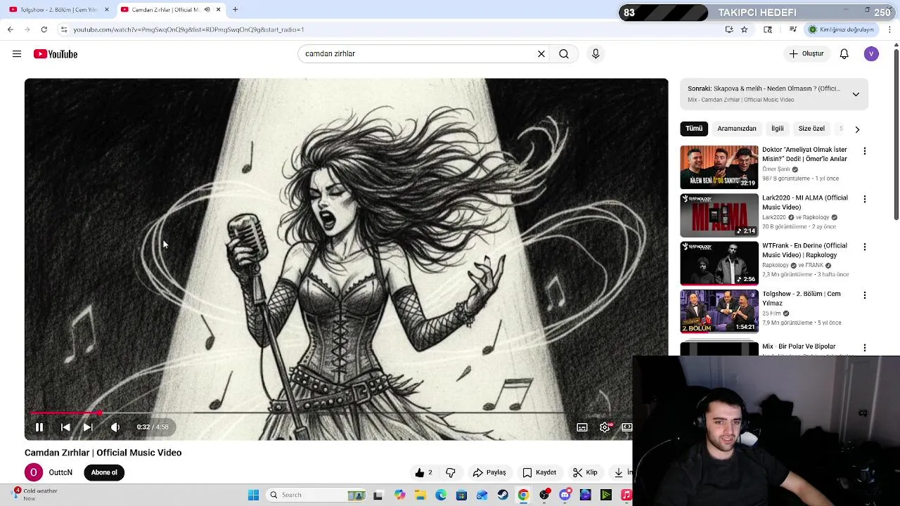
Task: Open Lark2020 MI ALMA video thumbnail
Action: (x=719, y=215)
